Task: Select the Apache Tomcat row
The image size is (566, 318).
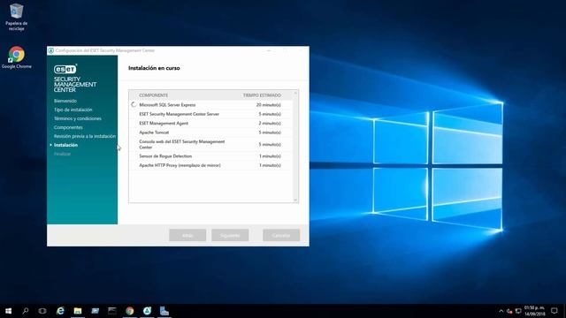Action: click(210, 132)
